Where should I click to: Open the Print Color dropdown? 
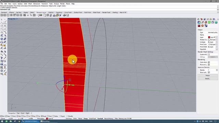tap(217, 44)
